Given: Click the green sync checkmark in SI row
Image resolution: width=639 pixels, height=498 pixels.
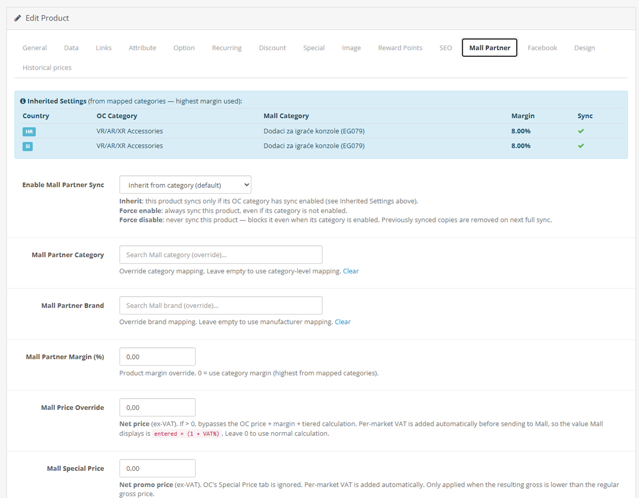Looking at the screenshot, I should 581,146.
